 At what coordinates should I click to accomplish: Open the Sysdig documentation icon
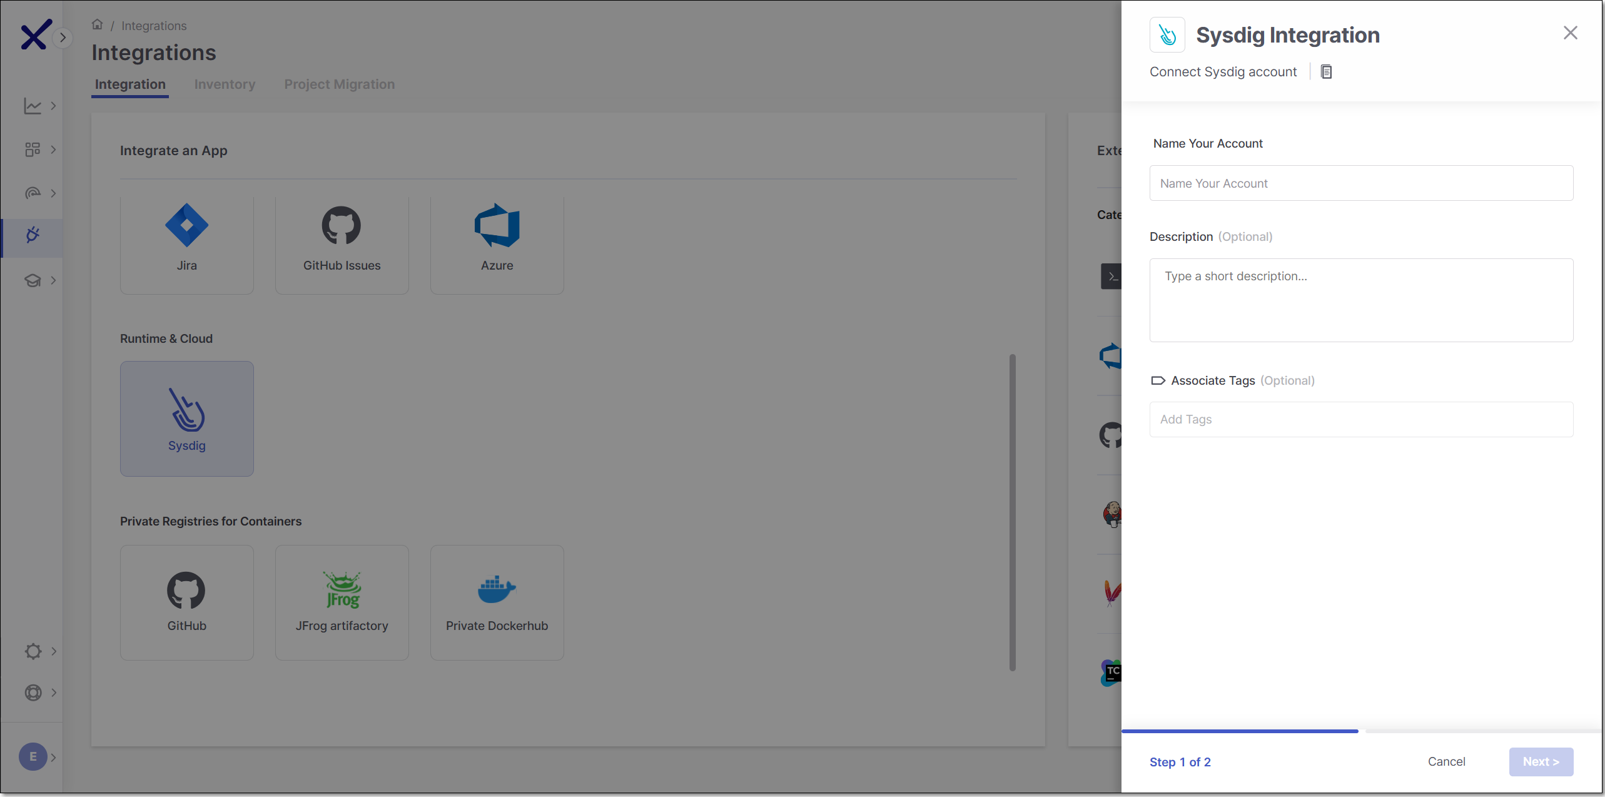[x=1326, y=72]
